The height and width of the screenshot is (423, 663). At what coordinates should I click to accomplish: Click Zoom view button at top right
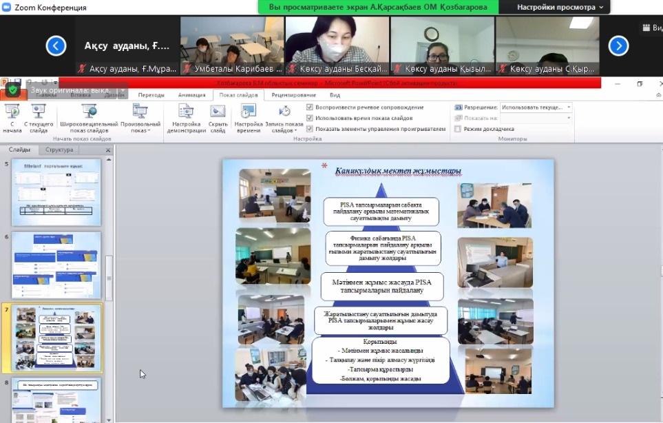click(652, 28)
